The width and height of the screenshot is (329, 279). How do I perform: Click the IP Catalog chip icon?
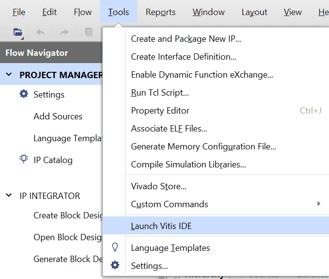[x=23, y=160]
